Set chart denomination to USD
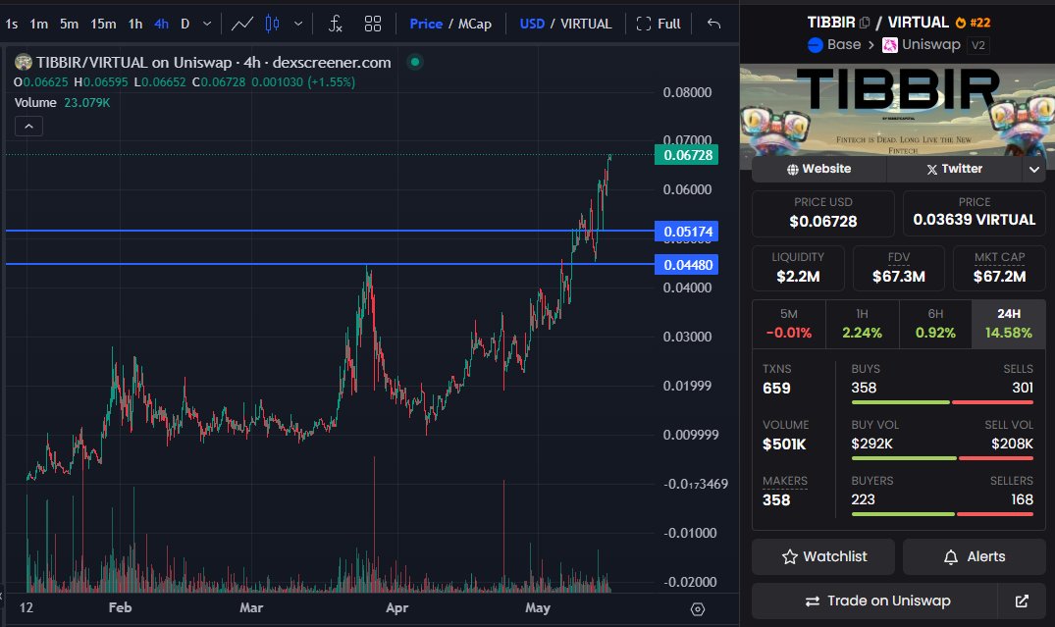Viewport: 1055px width, 627px height. tap(532, 25)
